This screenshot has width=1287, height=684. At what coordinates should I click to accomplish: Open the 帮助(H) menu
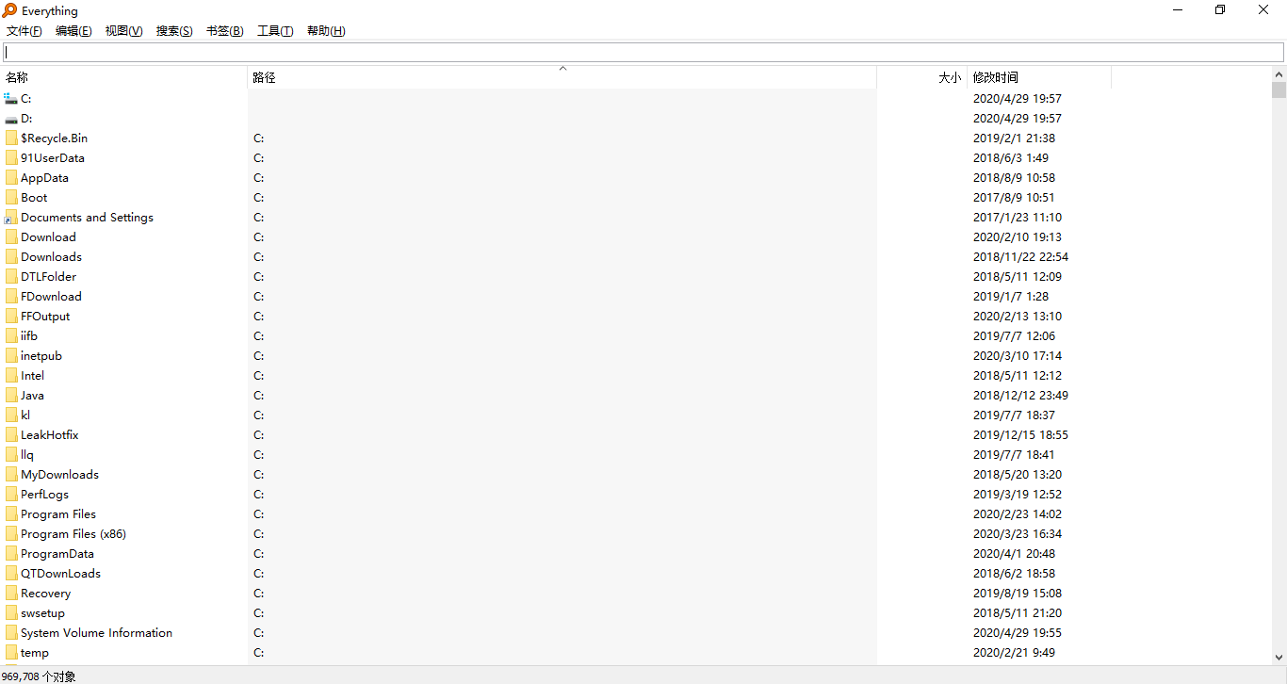click(326, 31)
